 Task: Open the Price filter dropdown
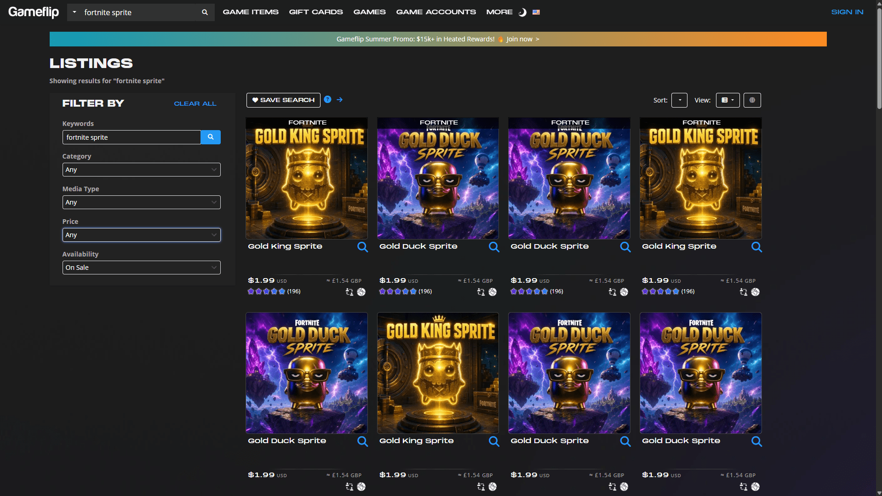tap(141, 235)
